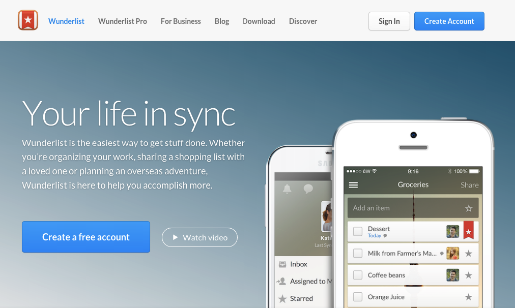The width and height of the screenshot is (515, 308).
Task: Click the assignee avatar on Milk item
Action: (452, 253)
